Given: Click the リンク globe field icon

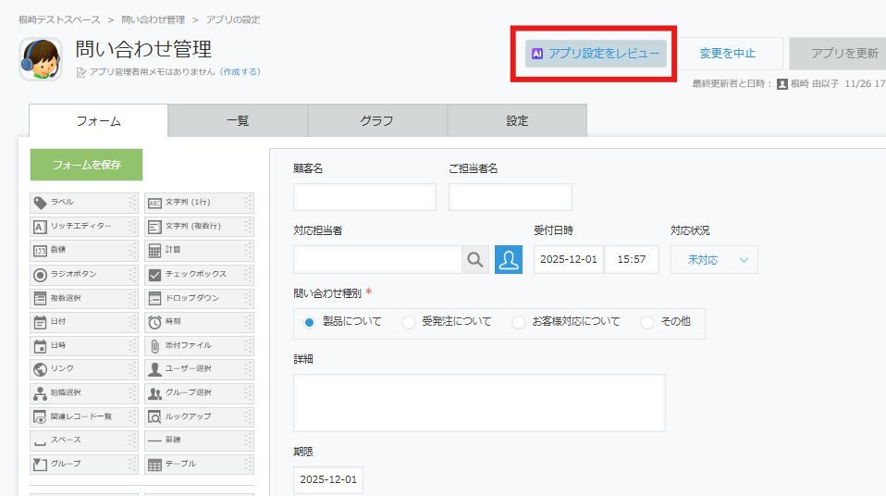Looking at the screenshot, I should (40, 369).
